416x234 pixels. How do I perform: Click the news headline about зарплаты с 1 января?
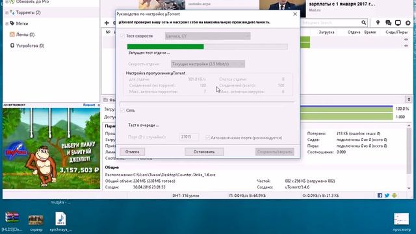click(x=342, y=5)
